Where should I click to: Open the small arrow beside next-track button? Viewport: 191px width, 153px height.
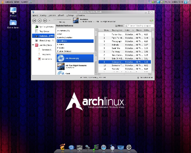(50, 20)
